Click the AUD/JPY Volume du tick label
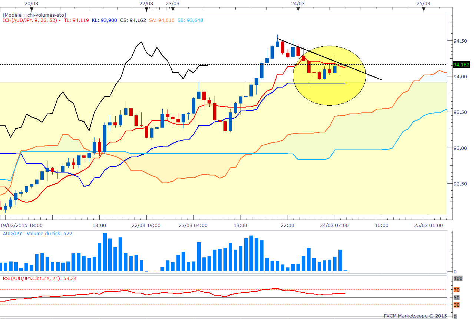The width and height of the screenshot is (474, 319). tap(37, 234)
